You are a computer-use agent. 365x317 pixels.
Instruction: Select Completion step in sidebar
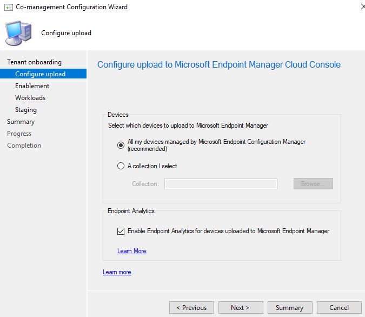24,146
